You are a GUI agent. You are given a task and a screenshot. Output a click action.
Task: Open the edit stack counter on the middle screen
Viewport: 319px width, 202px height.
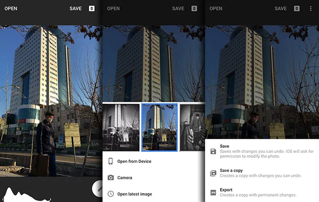point(194,8)
